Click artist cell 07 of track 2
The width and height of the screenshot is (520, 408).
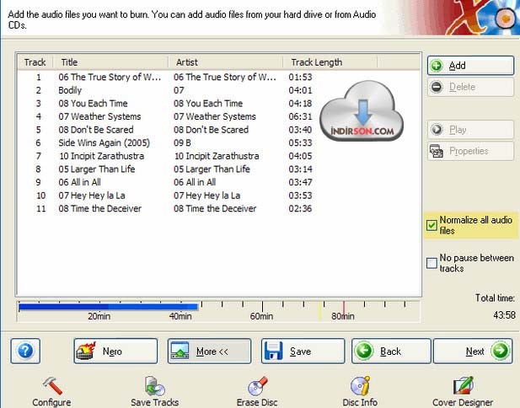pos(179,90)
